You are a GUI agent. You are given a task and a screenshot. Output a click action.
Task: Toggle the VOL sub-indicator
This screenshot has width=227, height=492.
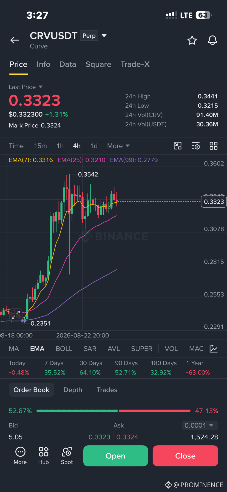[x=171, y=349]
